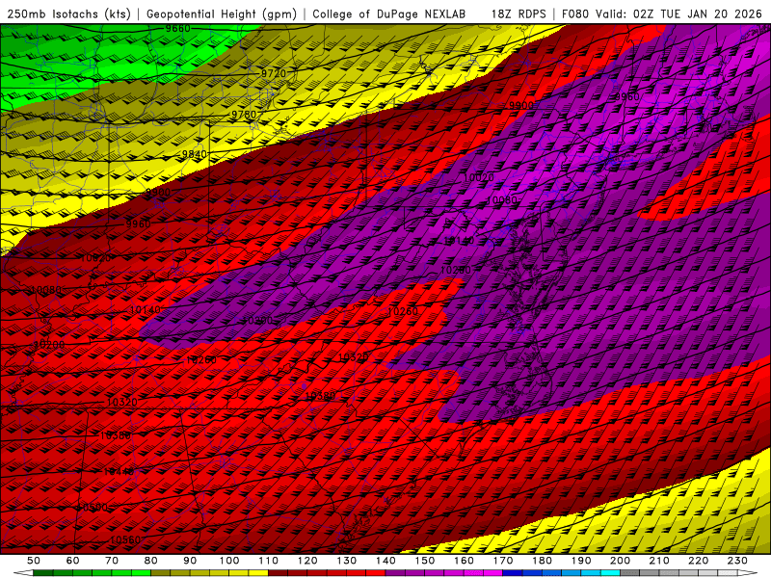Click the 60 value on the color scale
Screen dimensions: 771x578
point(72,561)
